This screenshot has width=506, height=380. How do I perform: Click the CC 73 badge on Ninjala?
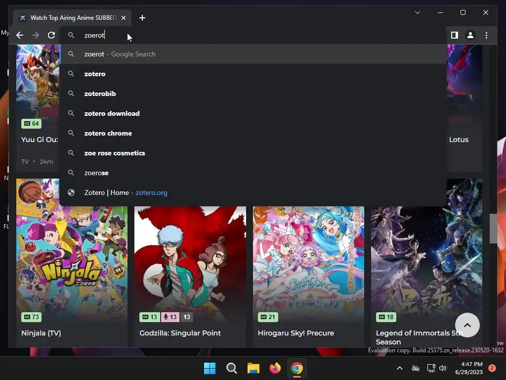31,317
